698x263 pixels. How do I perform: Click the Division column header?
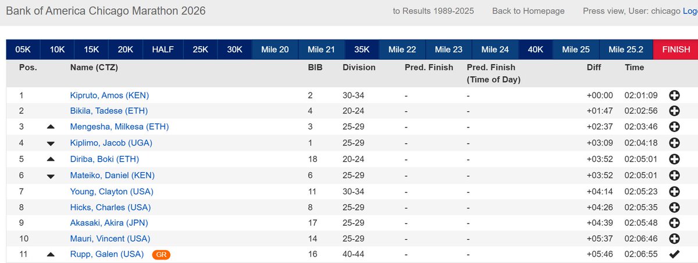[359, 67]
